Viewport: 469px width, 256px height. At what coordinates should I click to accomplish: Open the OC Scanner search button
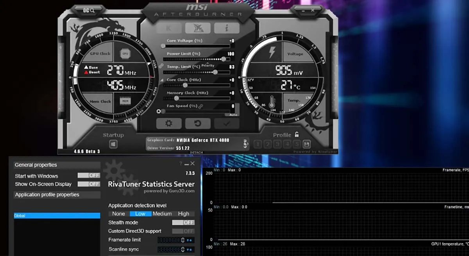point(89,10)
